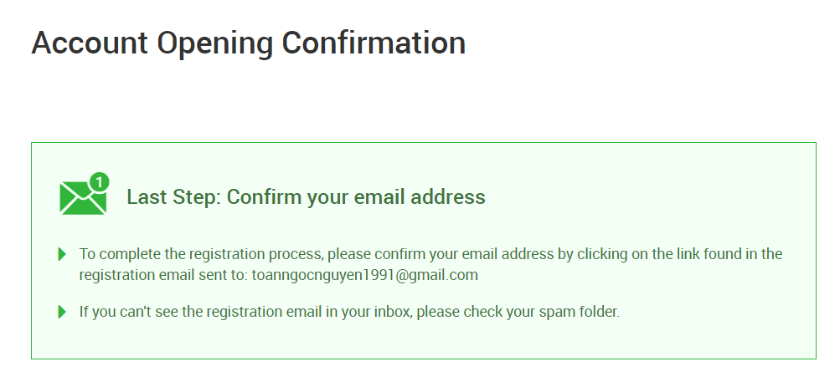The width and height of the screenshot is (840, 387).
Task: Click the phrase 'found in the' in first bullet
Action: click(745, 253)
